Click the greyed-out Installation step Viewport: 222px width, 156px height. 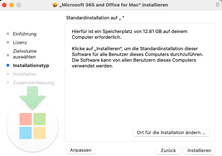24,74
